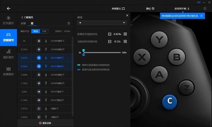Select A button on controller
This screenshot has height=127, width=212.
[159, 74]
